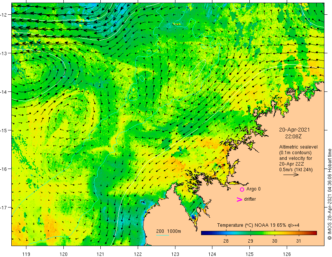Click the '0.5m/s (1kt 24h)' scale label
Viewport: 332px width, 257px height.
[x=296, y=170]
